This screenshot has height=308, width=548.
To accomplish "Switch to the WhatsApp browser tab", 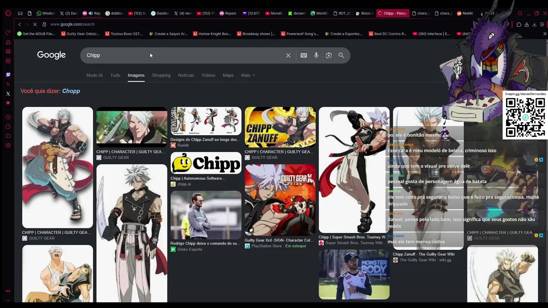I will click(45, 13).
